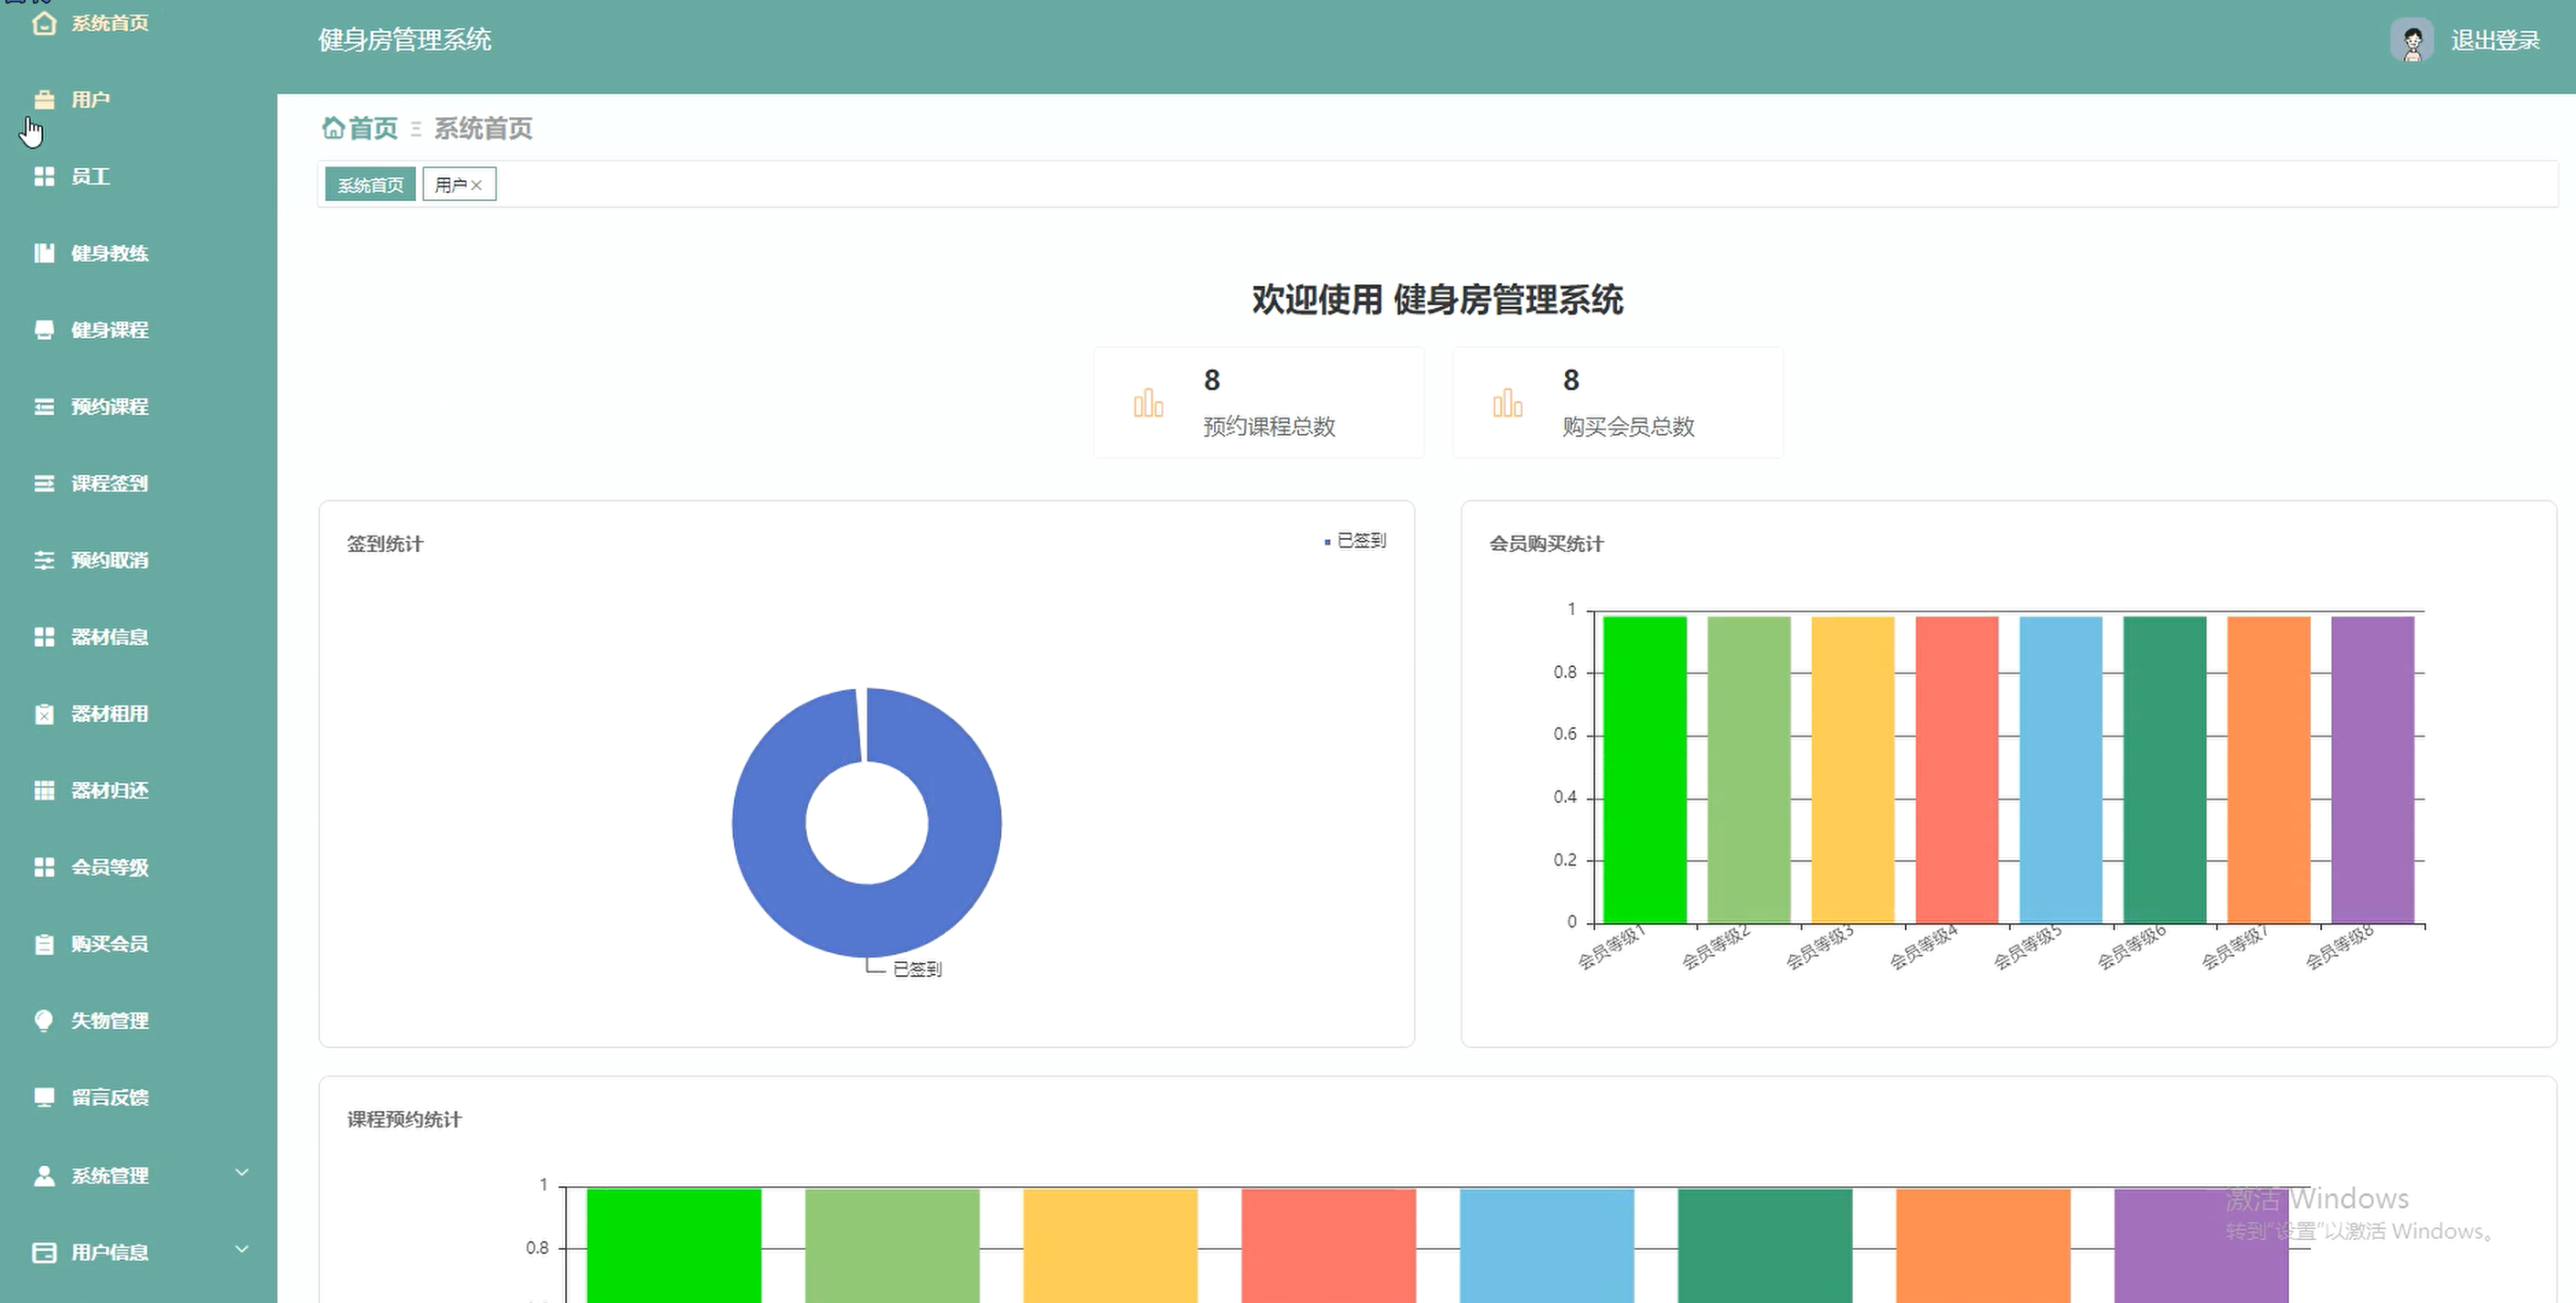Click the 会员等级7 orange bar
Image resolution: width=2576 pixels, height=1303 pixels.
click(x=2269, y=769)
